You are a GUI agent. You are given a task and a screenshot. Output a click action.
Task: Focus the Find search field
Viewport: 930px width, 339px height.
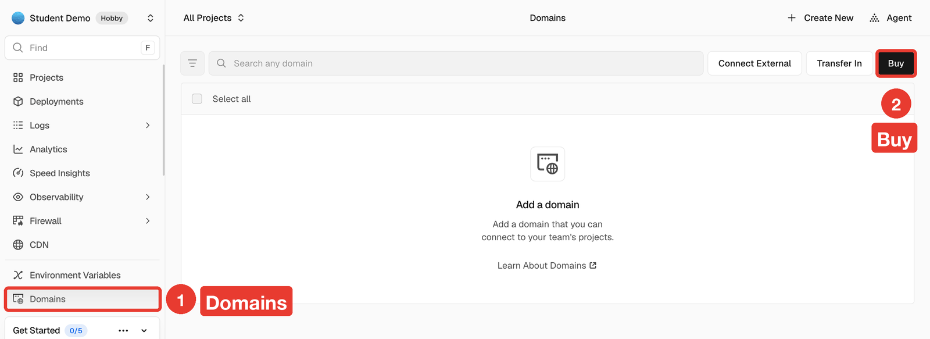[82, 48]
